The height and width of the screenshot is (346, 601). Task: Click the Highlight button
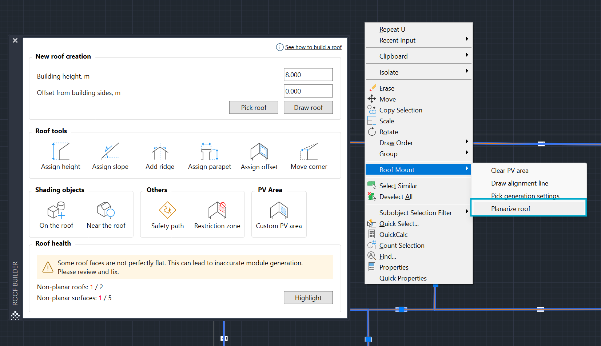[308, 298]
